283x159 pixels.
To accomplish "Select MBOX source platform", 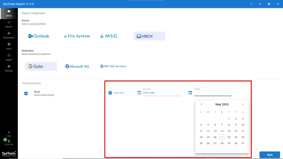I will pyautogui.click(x=149, y=36).
